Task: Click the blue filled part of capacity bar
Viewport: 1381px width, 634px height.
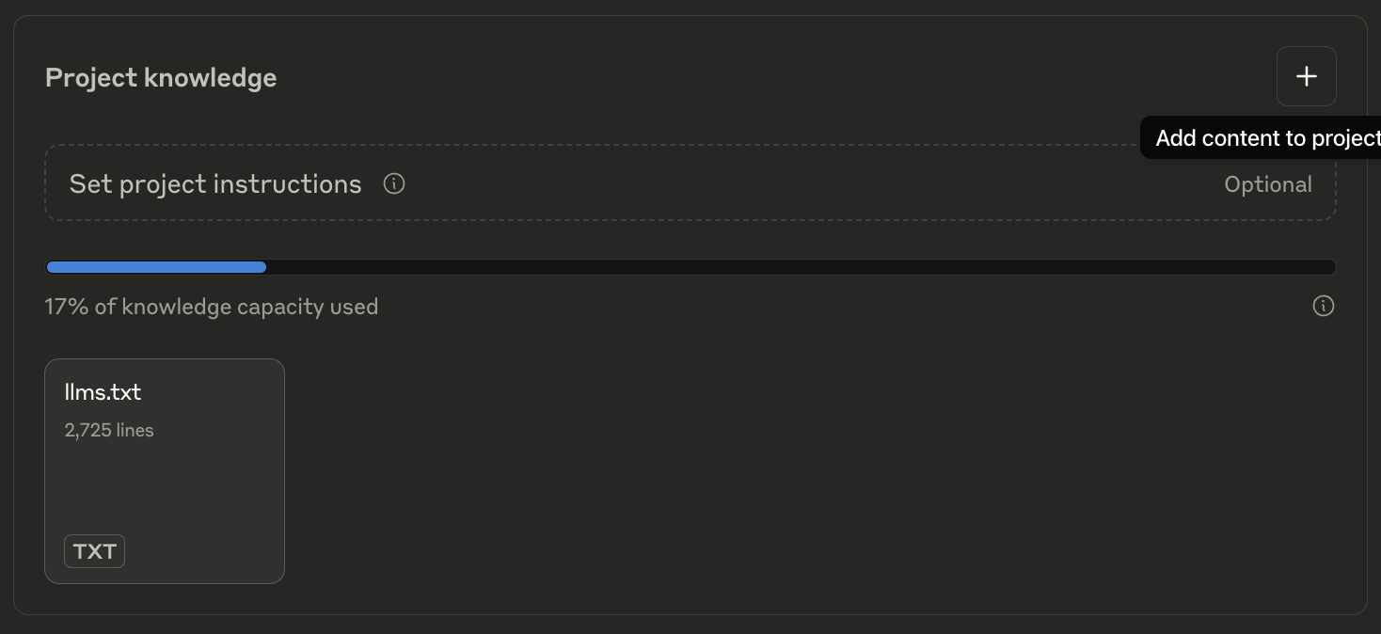Action: tap(156, 267)
